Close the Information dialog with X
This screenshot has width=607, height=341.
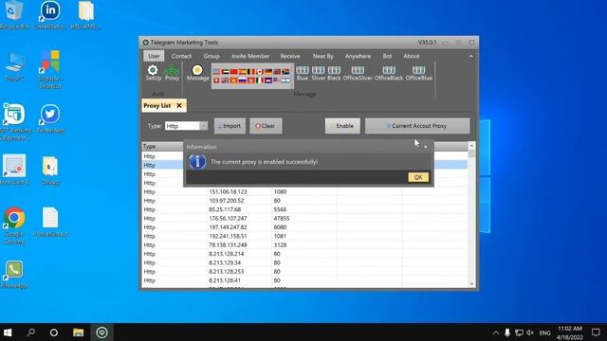pyautogui.click(x=426, y=147)
